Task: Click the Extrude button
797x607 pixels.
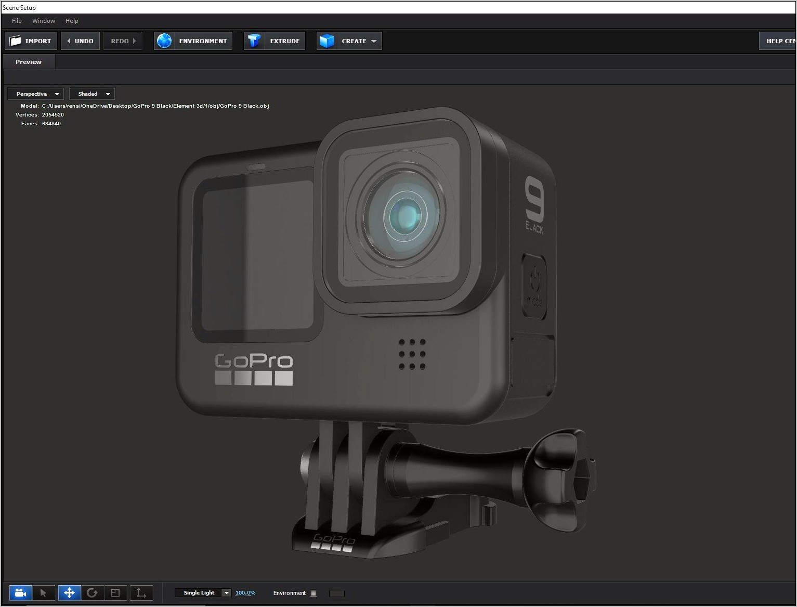Action: [275, 41]
